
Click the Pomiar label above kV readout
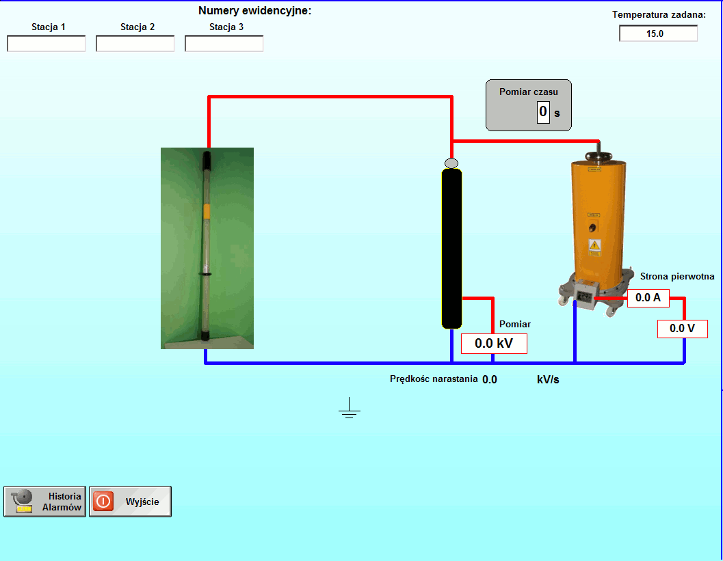click(x=515, y=325)
